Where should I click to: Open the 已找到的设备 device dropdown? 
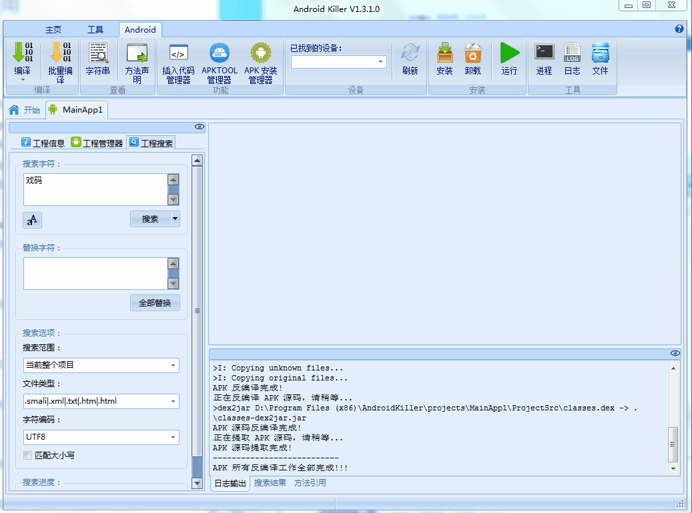coord(380,62)
